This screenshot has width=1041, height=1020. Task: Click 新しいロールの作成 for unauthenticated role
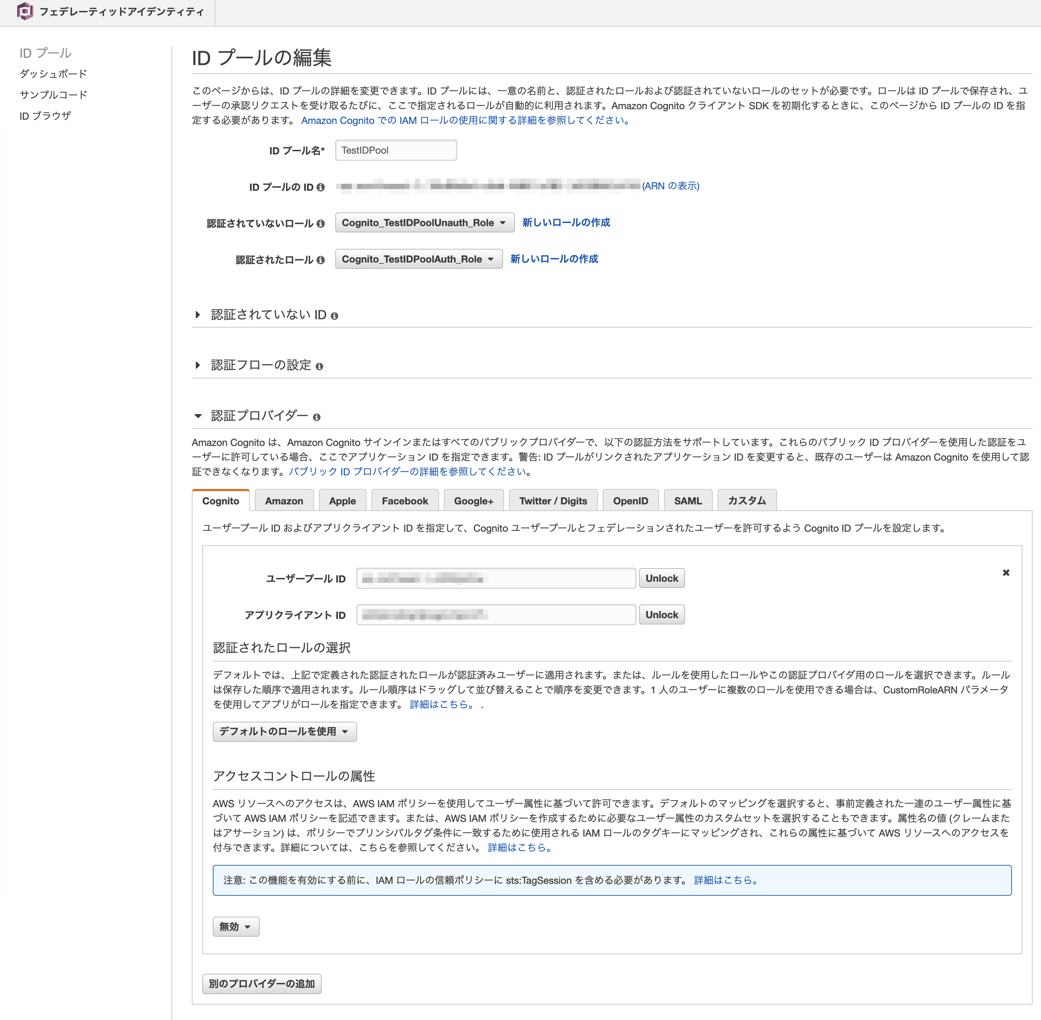[566, 222]
